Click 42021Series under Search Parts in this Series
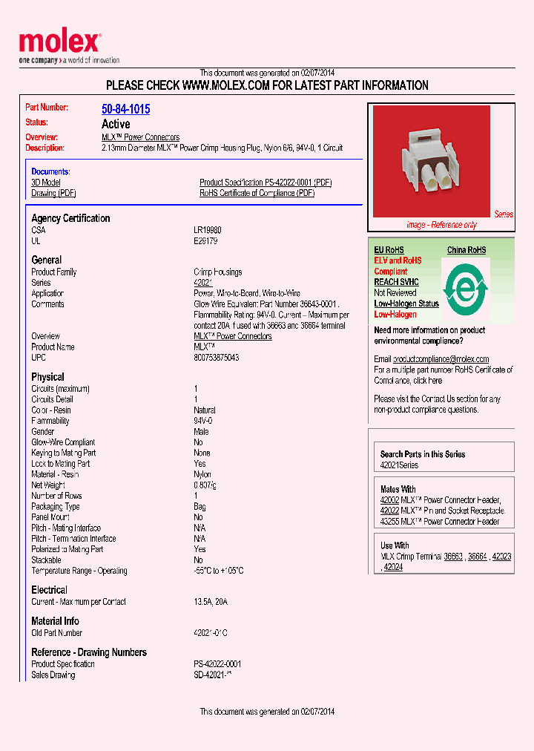 coord(399,465)
